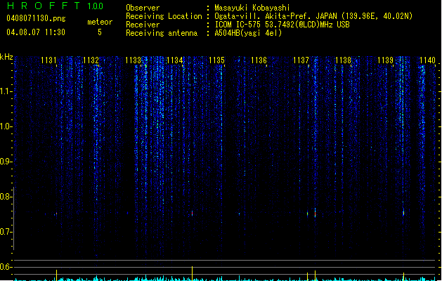Select the filename 0408071130.png
Viewport: 442px width, 281px height.
click(36, 18)
